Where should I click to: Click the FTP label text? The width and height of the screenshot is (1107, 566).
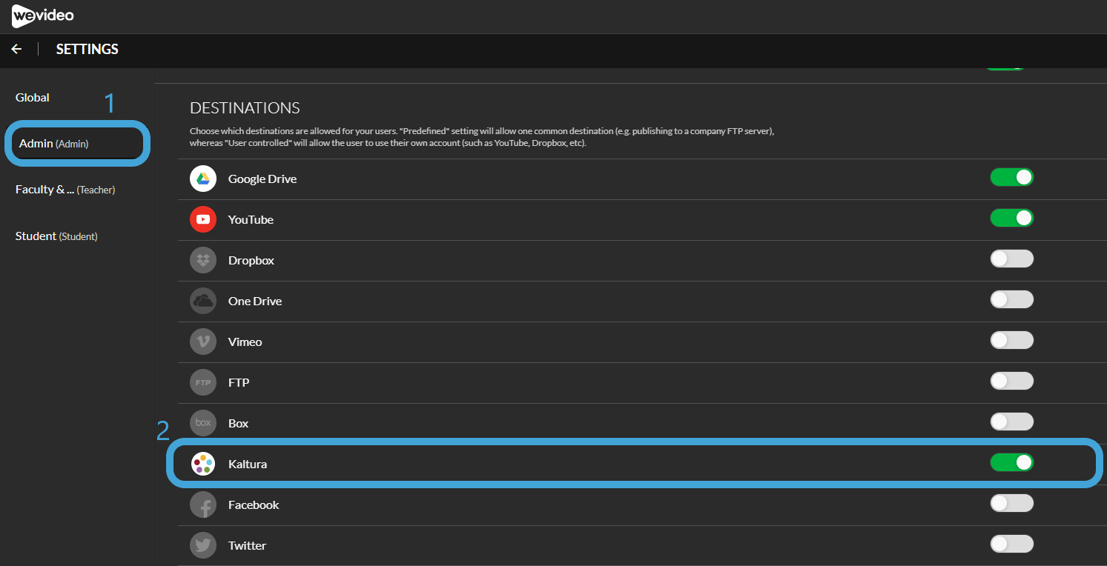tap(239, 383)
